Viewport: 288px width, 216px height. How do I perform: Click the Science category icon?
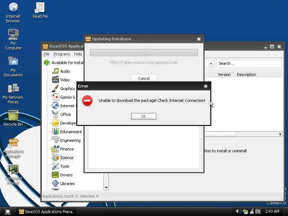click(x=55, y=157)
